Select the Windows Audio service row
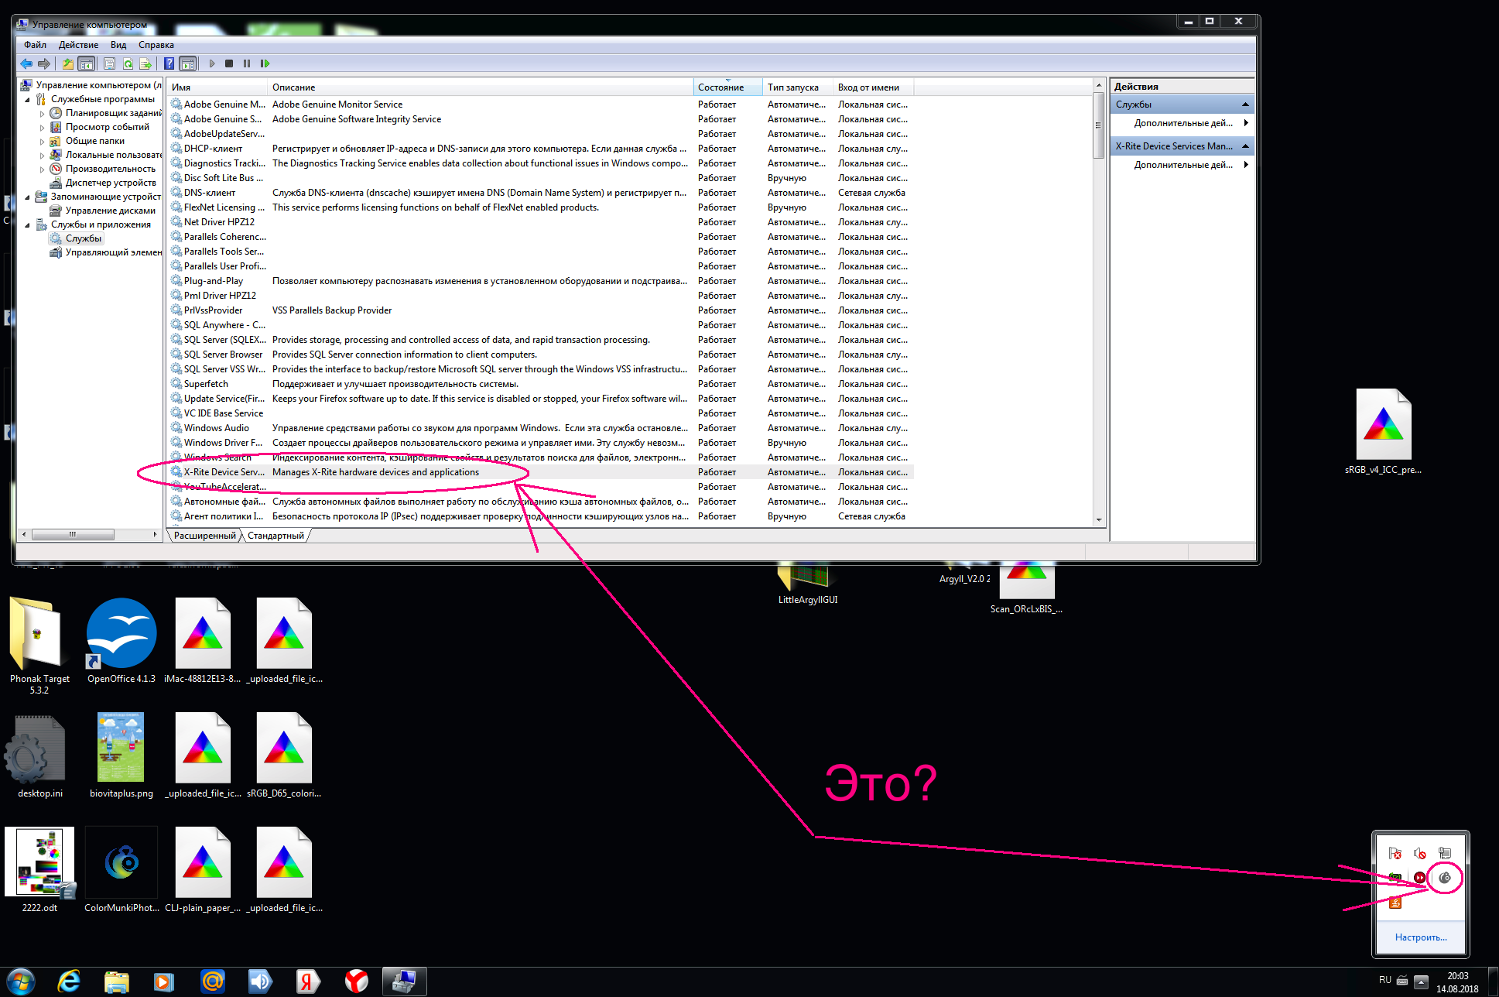Viewport: 1499px width, 997px height. pos(541,428)
